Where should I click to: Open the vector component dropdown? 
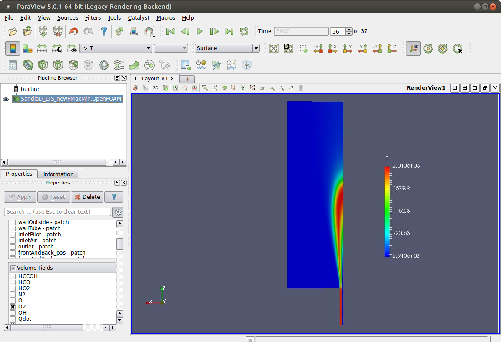(171, 48)
